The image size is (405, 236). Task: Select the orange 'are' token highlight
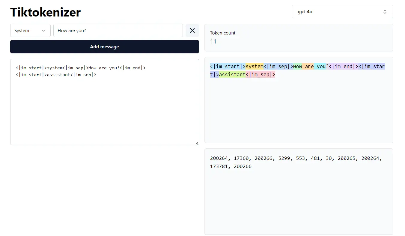point(308,66)
